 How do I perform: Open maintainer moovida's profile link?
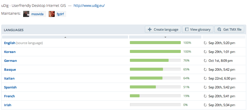(x=37, y=14)
